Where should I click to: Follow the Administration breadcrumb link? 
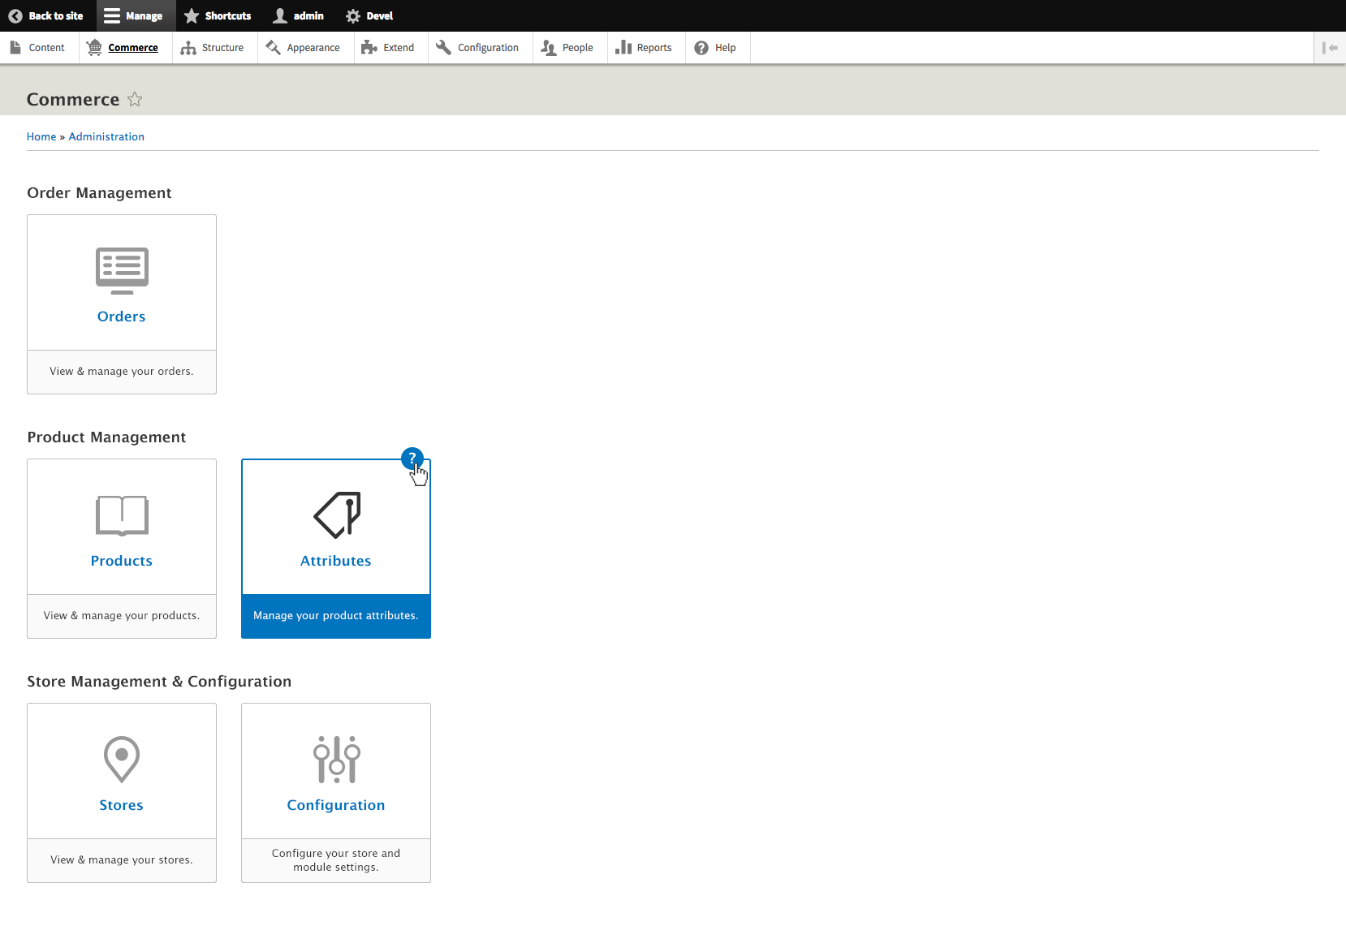106,137
